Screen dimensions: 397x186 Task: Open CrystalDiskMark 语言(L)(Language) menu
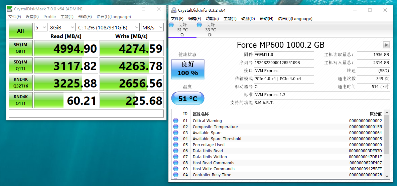click(x=114, y=17)
